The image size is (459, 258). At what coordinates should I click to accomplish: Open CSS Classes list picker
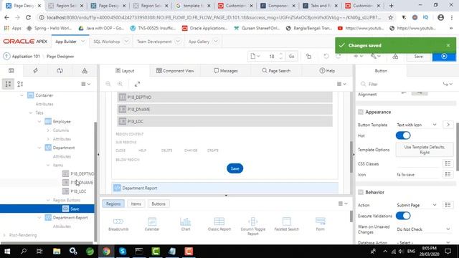(x=448, y=163)
